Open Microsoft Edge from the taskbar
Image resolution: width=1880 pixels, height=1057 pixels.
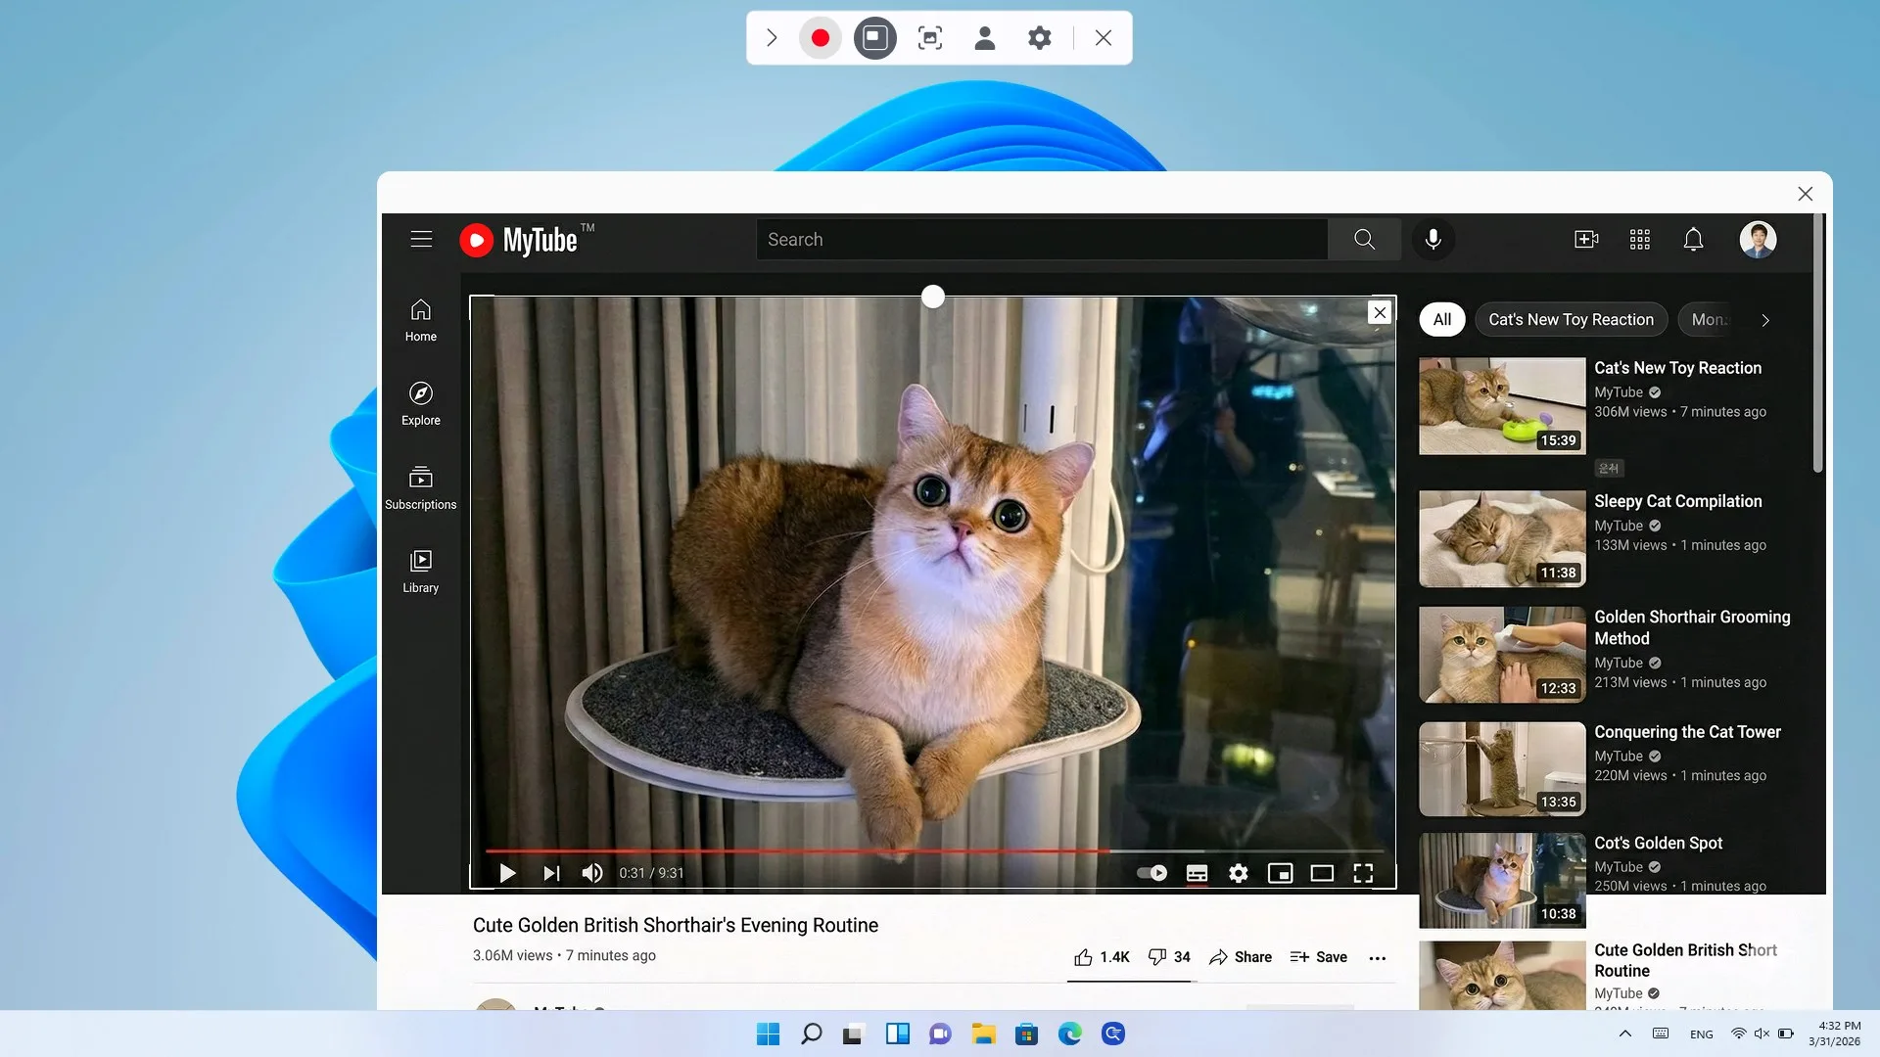pos(1069,1034)
